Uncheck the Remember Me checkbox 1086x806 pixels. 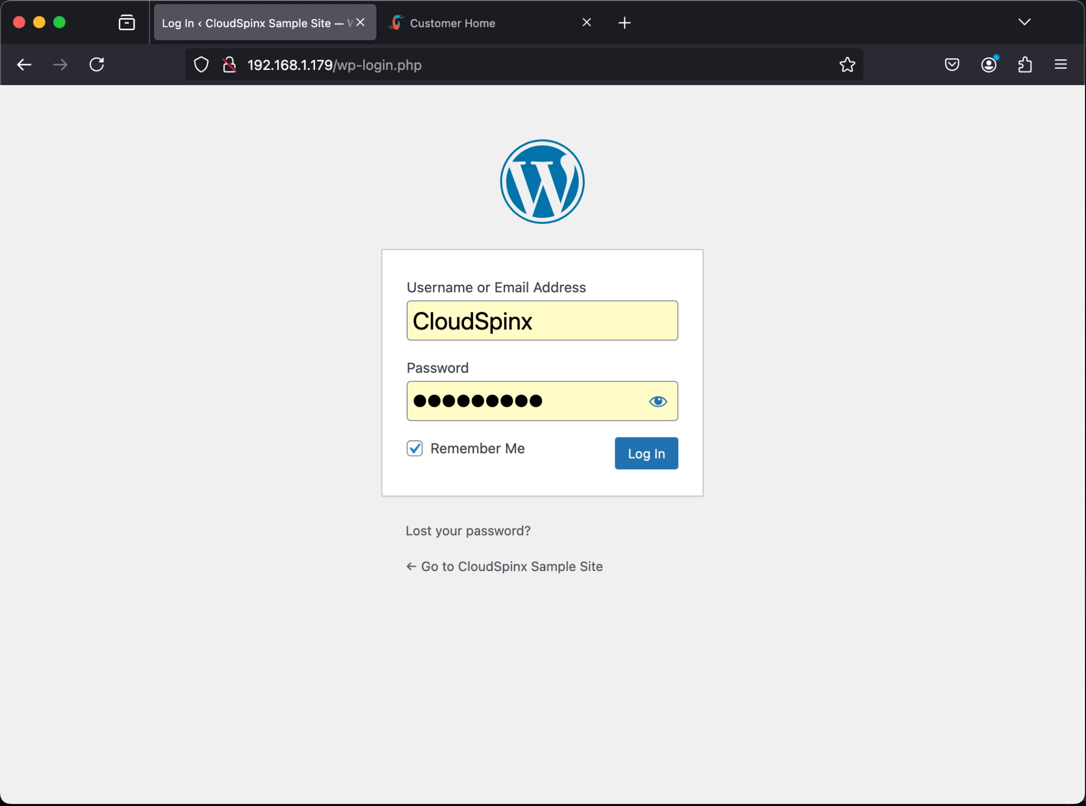tap(414, 448)
